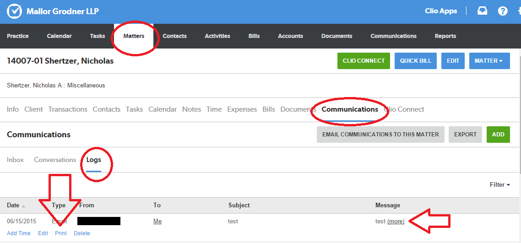This screenshot has height=243, width=521.
Task: Open the Transactions tab
Action: (68, 109)
